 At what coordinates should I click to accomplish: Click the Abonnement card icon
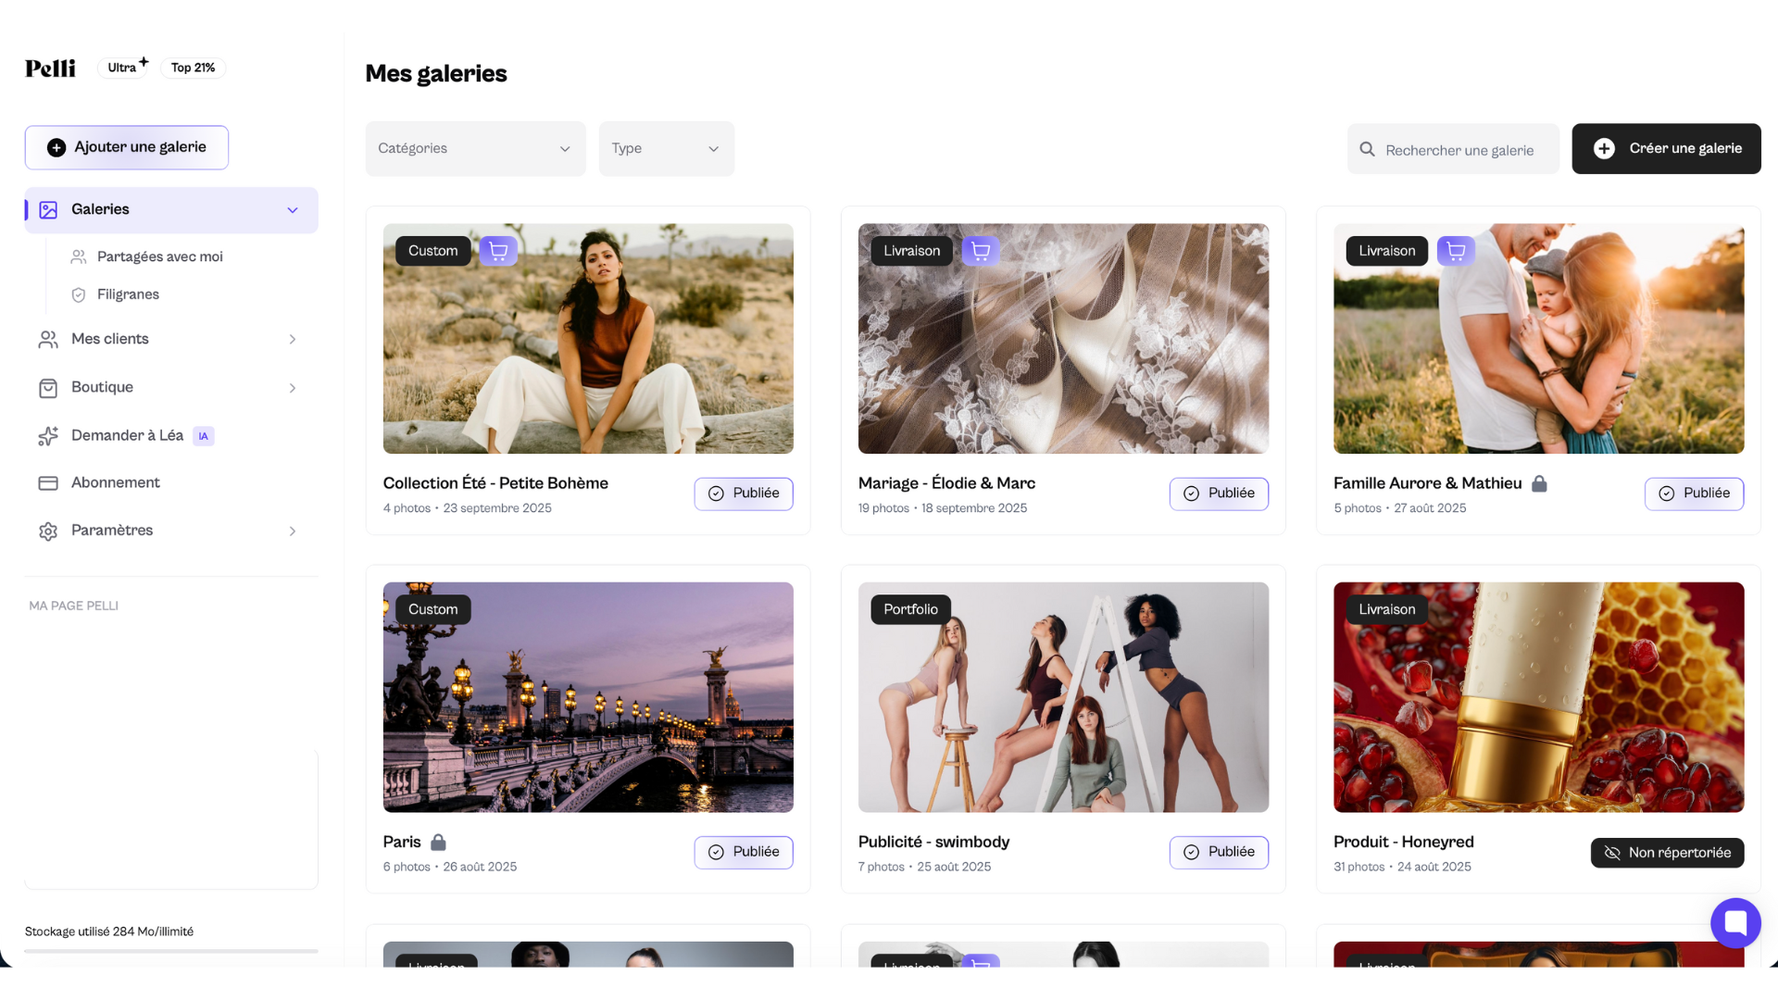[x=48, y=482]
